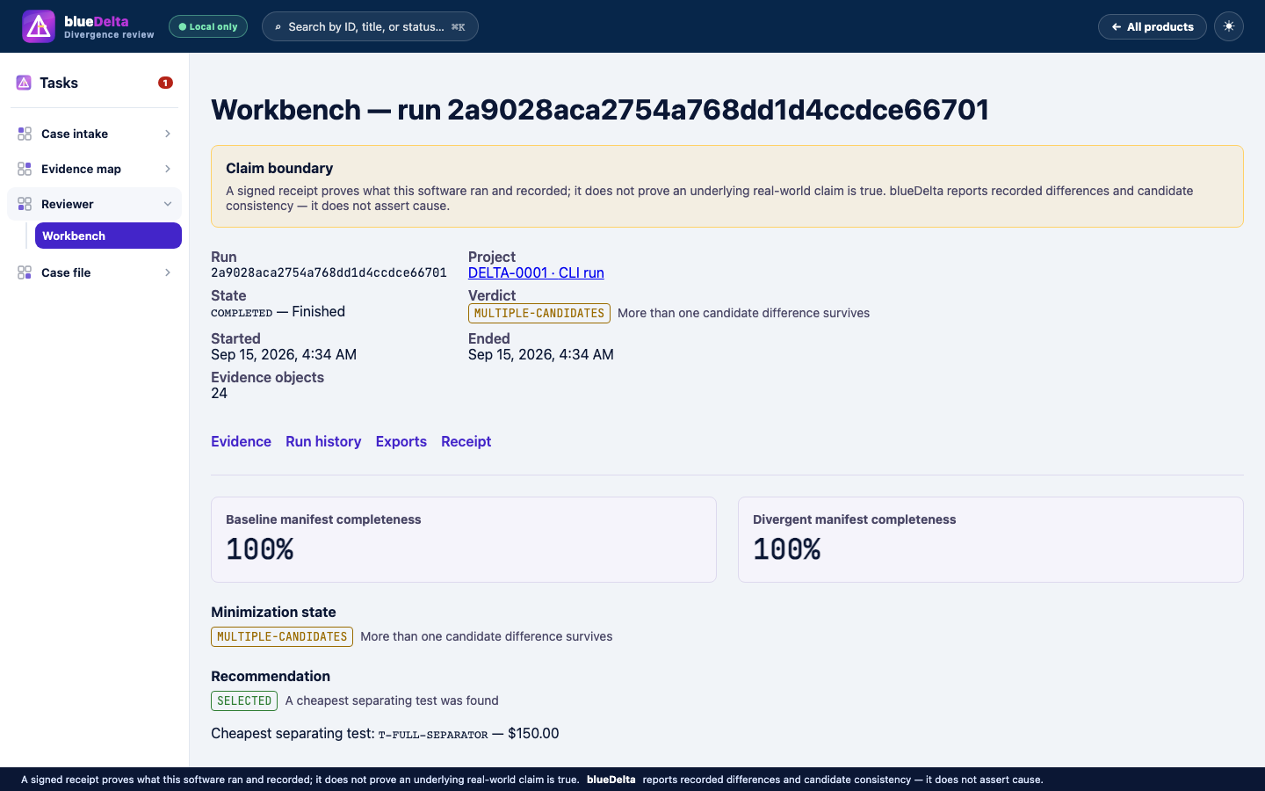The height and width of the screenshot is (791, 1265).
Task: Collapse the Reviewer section chevron
Action: click(168, 204)
